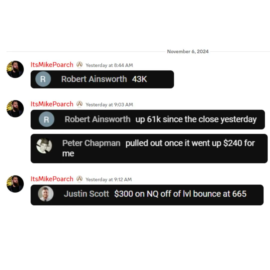Click Justin Scott's profile picture
Viewport: 270px width, 270px height.
pyautogui.click(x=46, y=194)
